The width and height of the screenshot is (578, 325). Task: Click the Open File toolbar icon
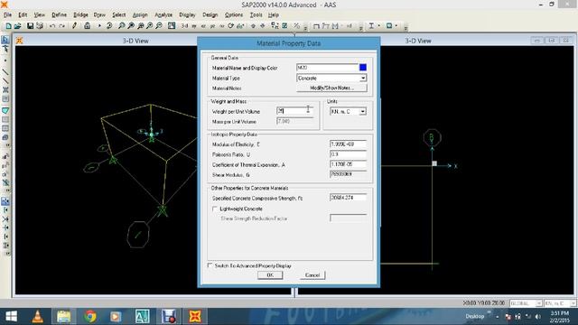17,26
